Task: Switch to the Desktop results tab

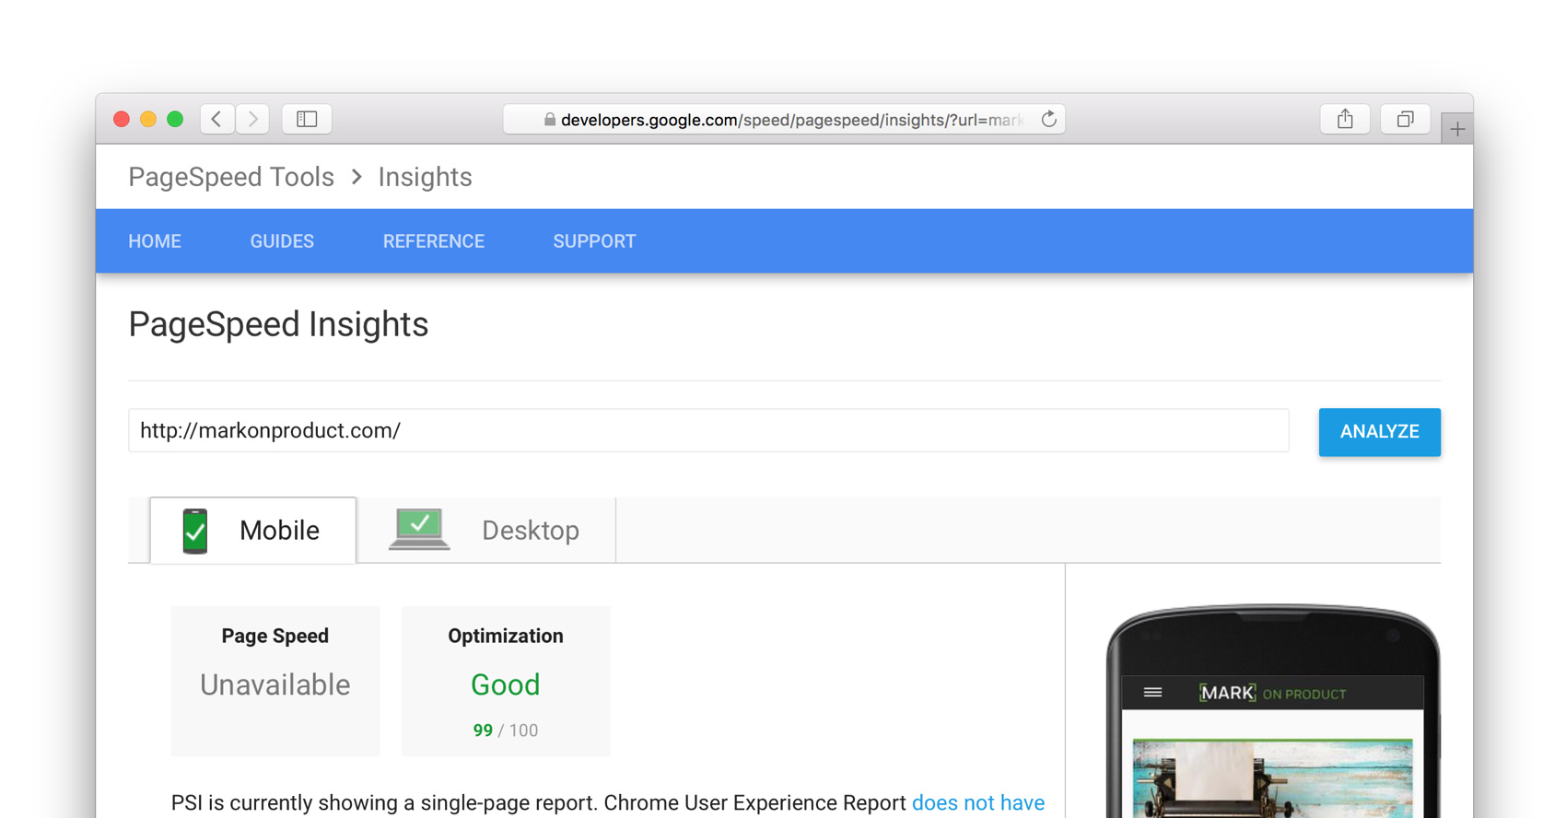Action: click(486, 531)
